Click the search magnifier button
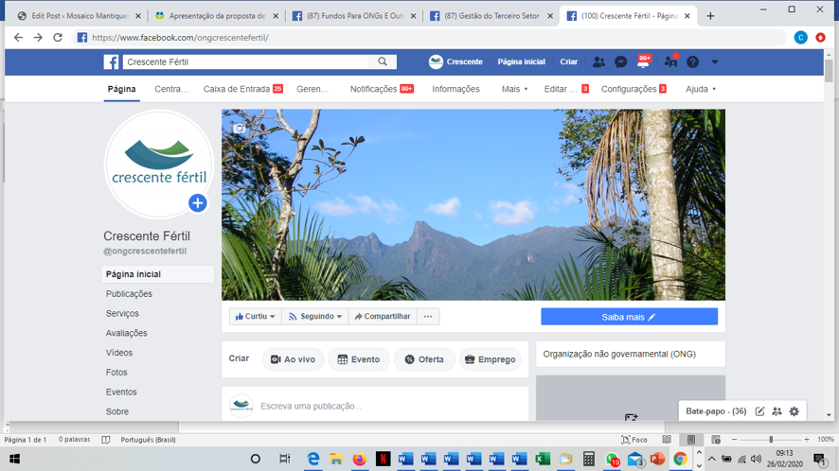The height and width of the screenshot is (471, 839). [383, 62]
